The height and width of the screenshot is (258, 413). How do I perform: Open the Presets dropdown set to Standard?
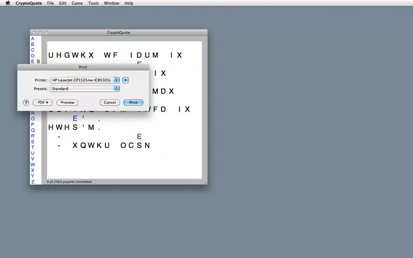[85, 89]
